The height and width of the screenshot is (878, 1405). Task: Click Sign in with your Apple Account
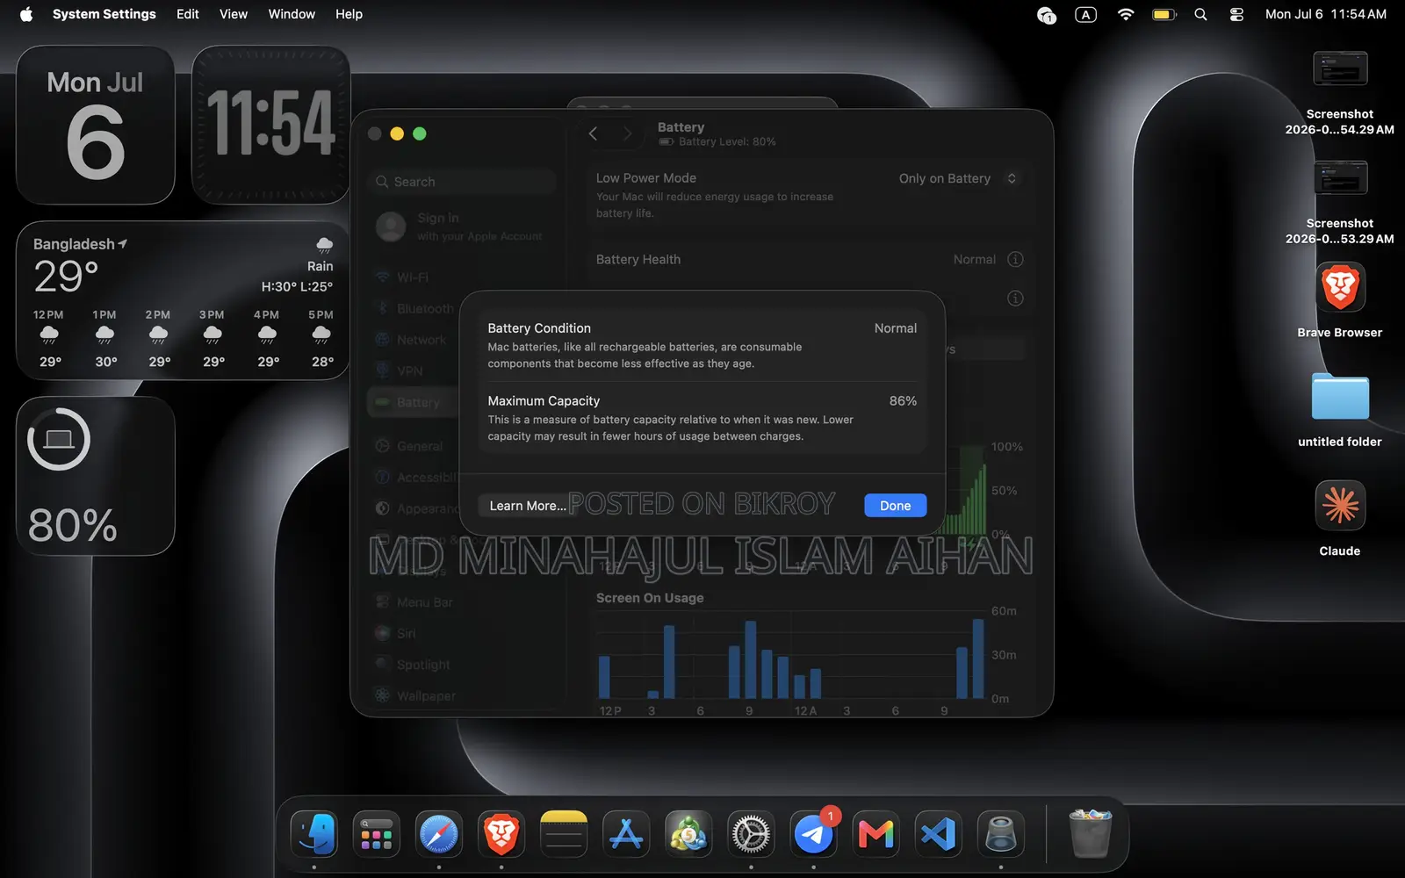pyautogui.click(x=460, y=227)
